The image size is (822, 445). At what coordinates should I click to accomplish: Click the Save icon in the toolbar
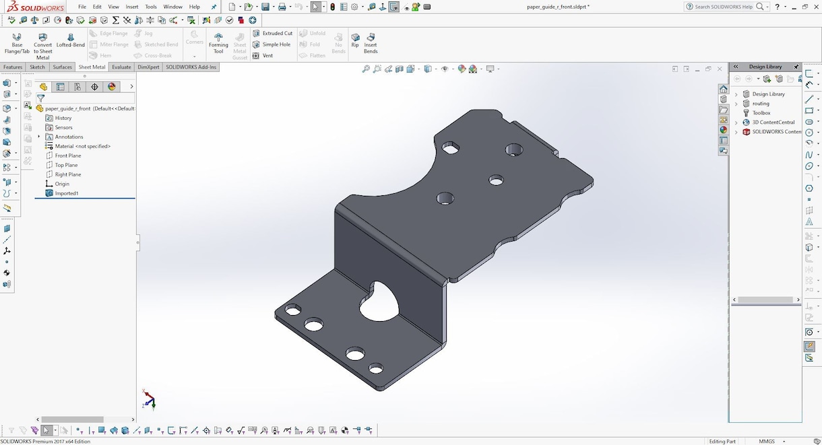(265, 7)
